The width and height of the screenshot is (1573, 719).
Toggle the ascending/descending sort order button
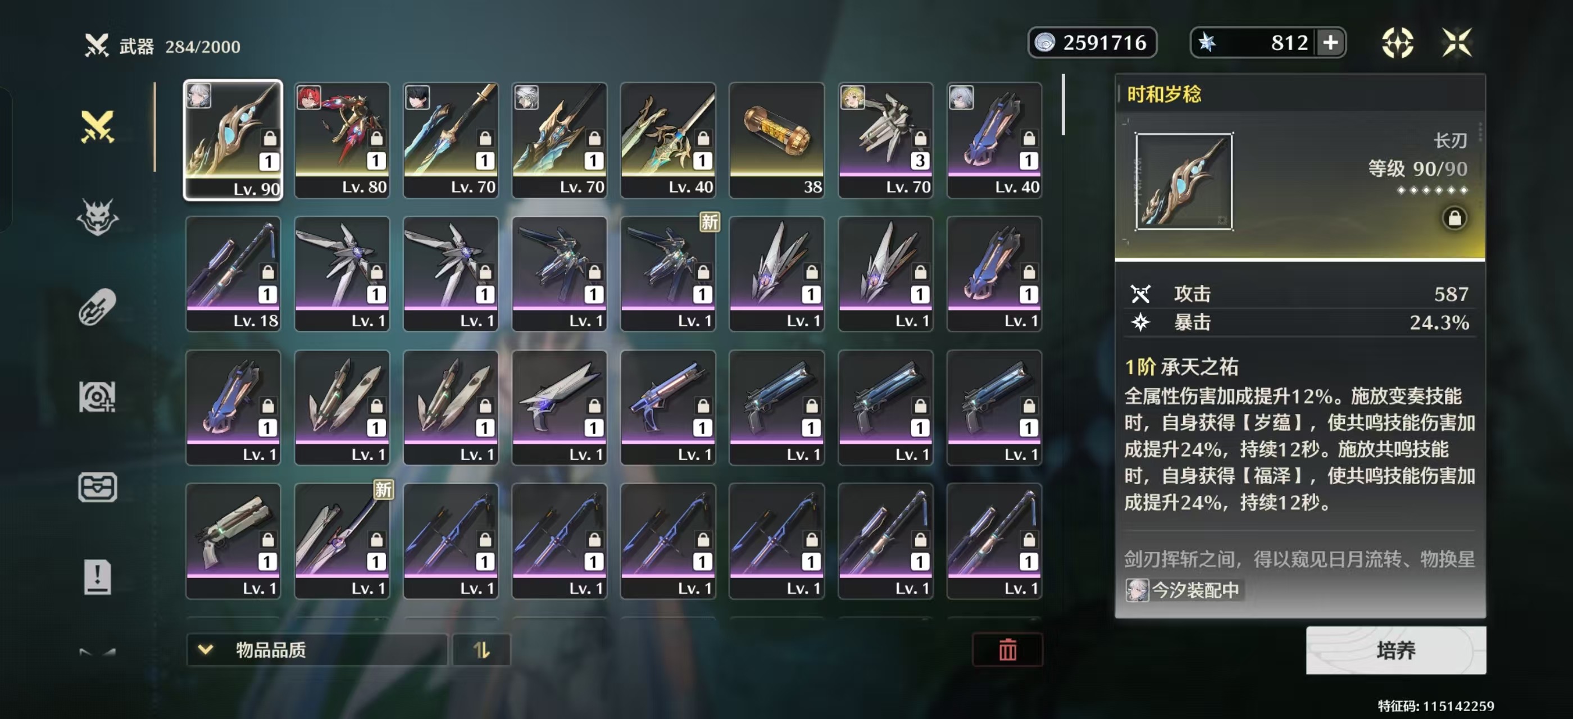(x=481, y=649)
